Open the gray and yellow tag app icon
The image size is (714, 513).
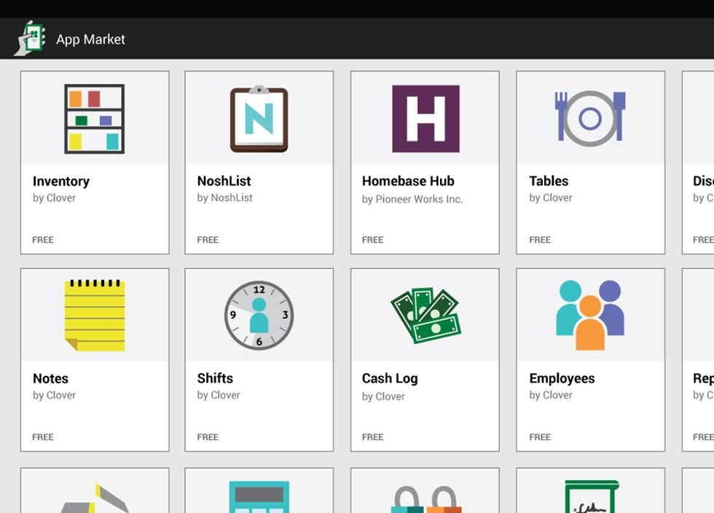[95, 498]
